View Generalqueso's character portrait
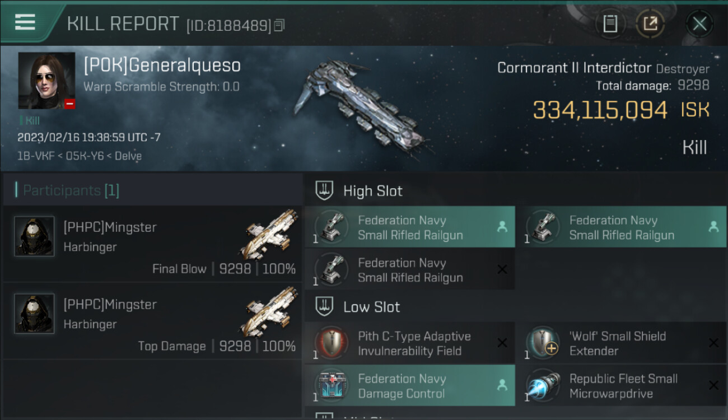The image size is (728, 420). pyautogui.click(x=46, y=81)
